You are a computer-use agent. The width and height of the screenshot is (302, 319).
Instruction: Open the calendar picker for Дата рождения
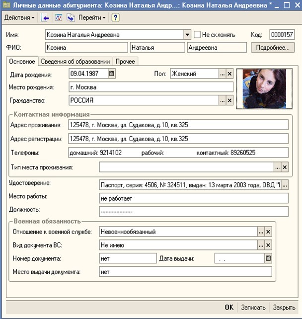tap(112, 74)
